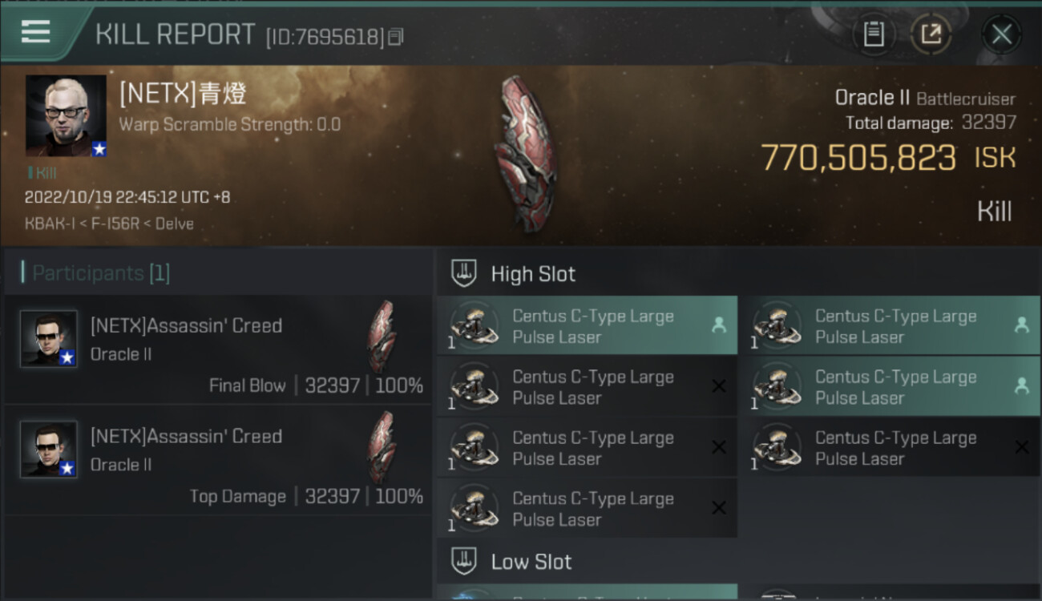1042x601 pixels.
Task: Click the High Slot shield icon
Action: pos(464,274)
